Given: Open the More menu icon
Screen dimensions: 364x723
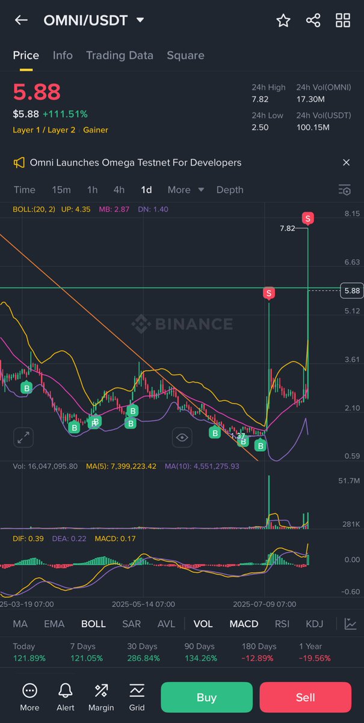Looking at the screenshot, I should pyautogui.click(x=29, y=697).
